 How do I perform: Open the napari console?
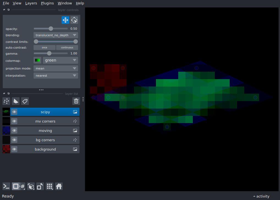pyautogui.click(x=6, y=186)
